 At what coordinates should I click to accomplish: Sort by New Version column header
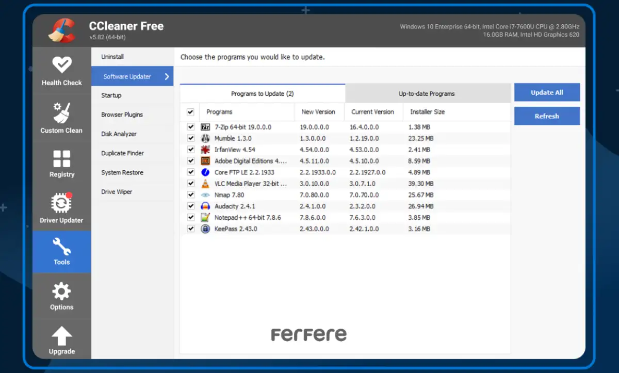point(319,112)
